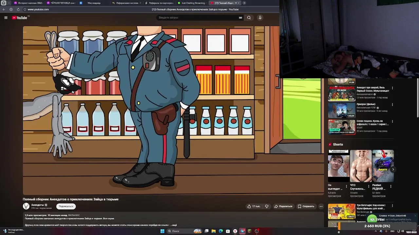
Task: Open a new browser tab
Action: [244, 3]
